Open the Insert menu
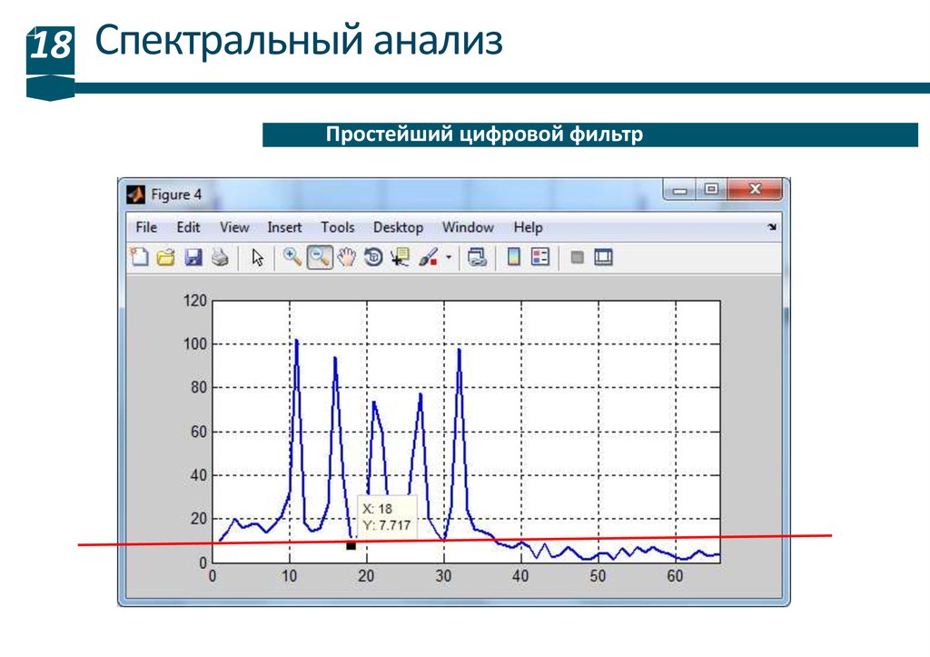 click(284, 227)
